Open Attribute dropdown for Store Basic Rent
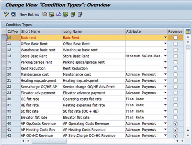Image resolution: width=192 pixels, height=145 pixels. click(x=165, y=56)
